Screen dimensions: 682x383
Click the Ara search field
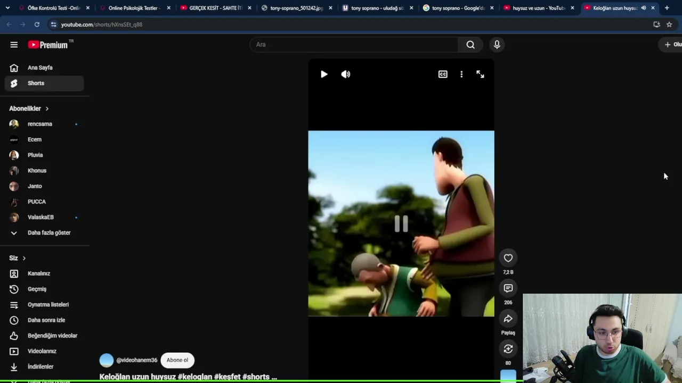tap(354, 45)
